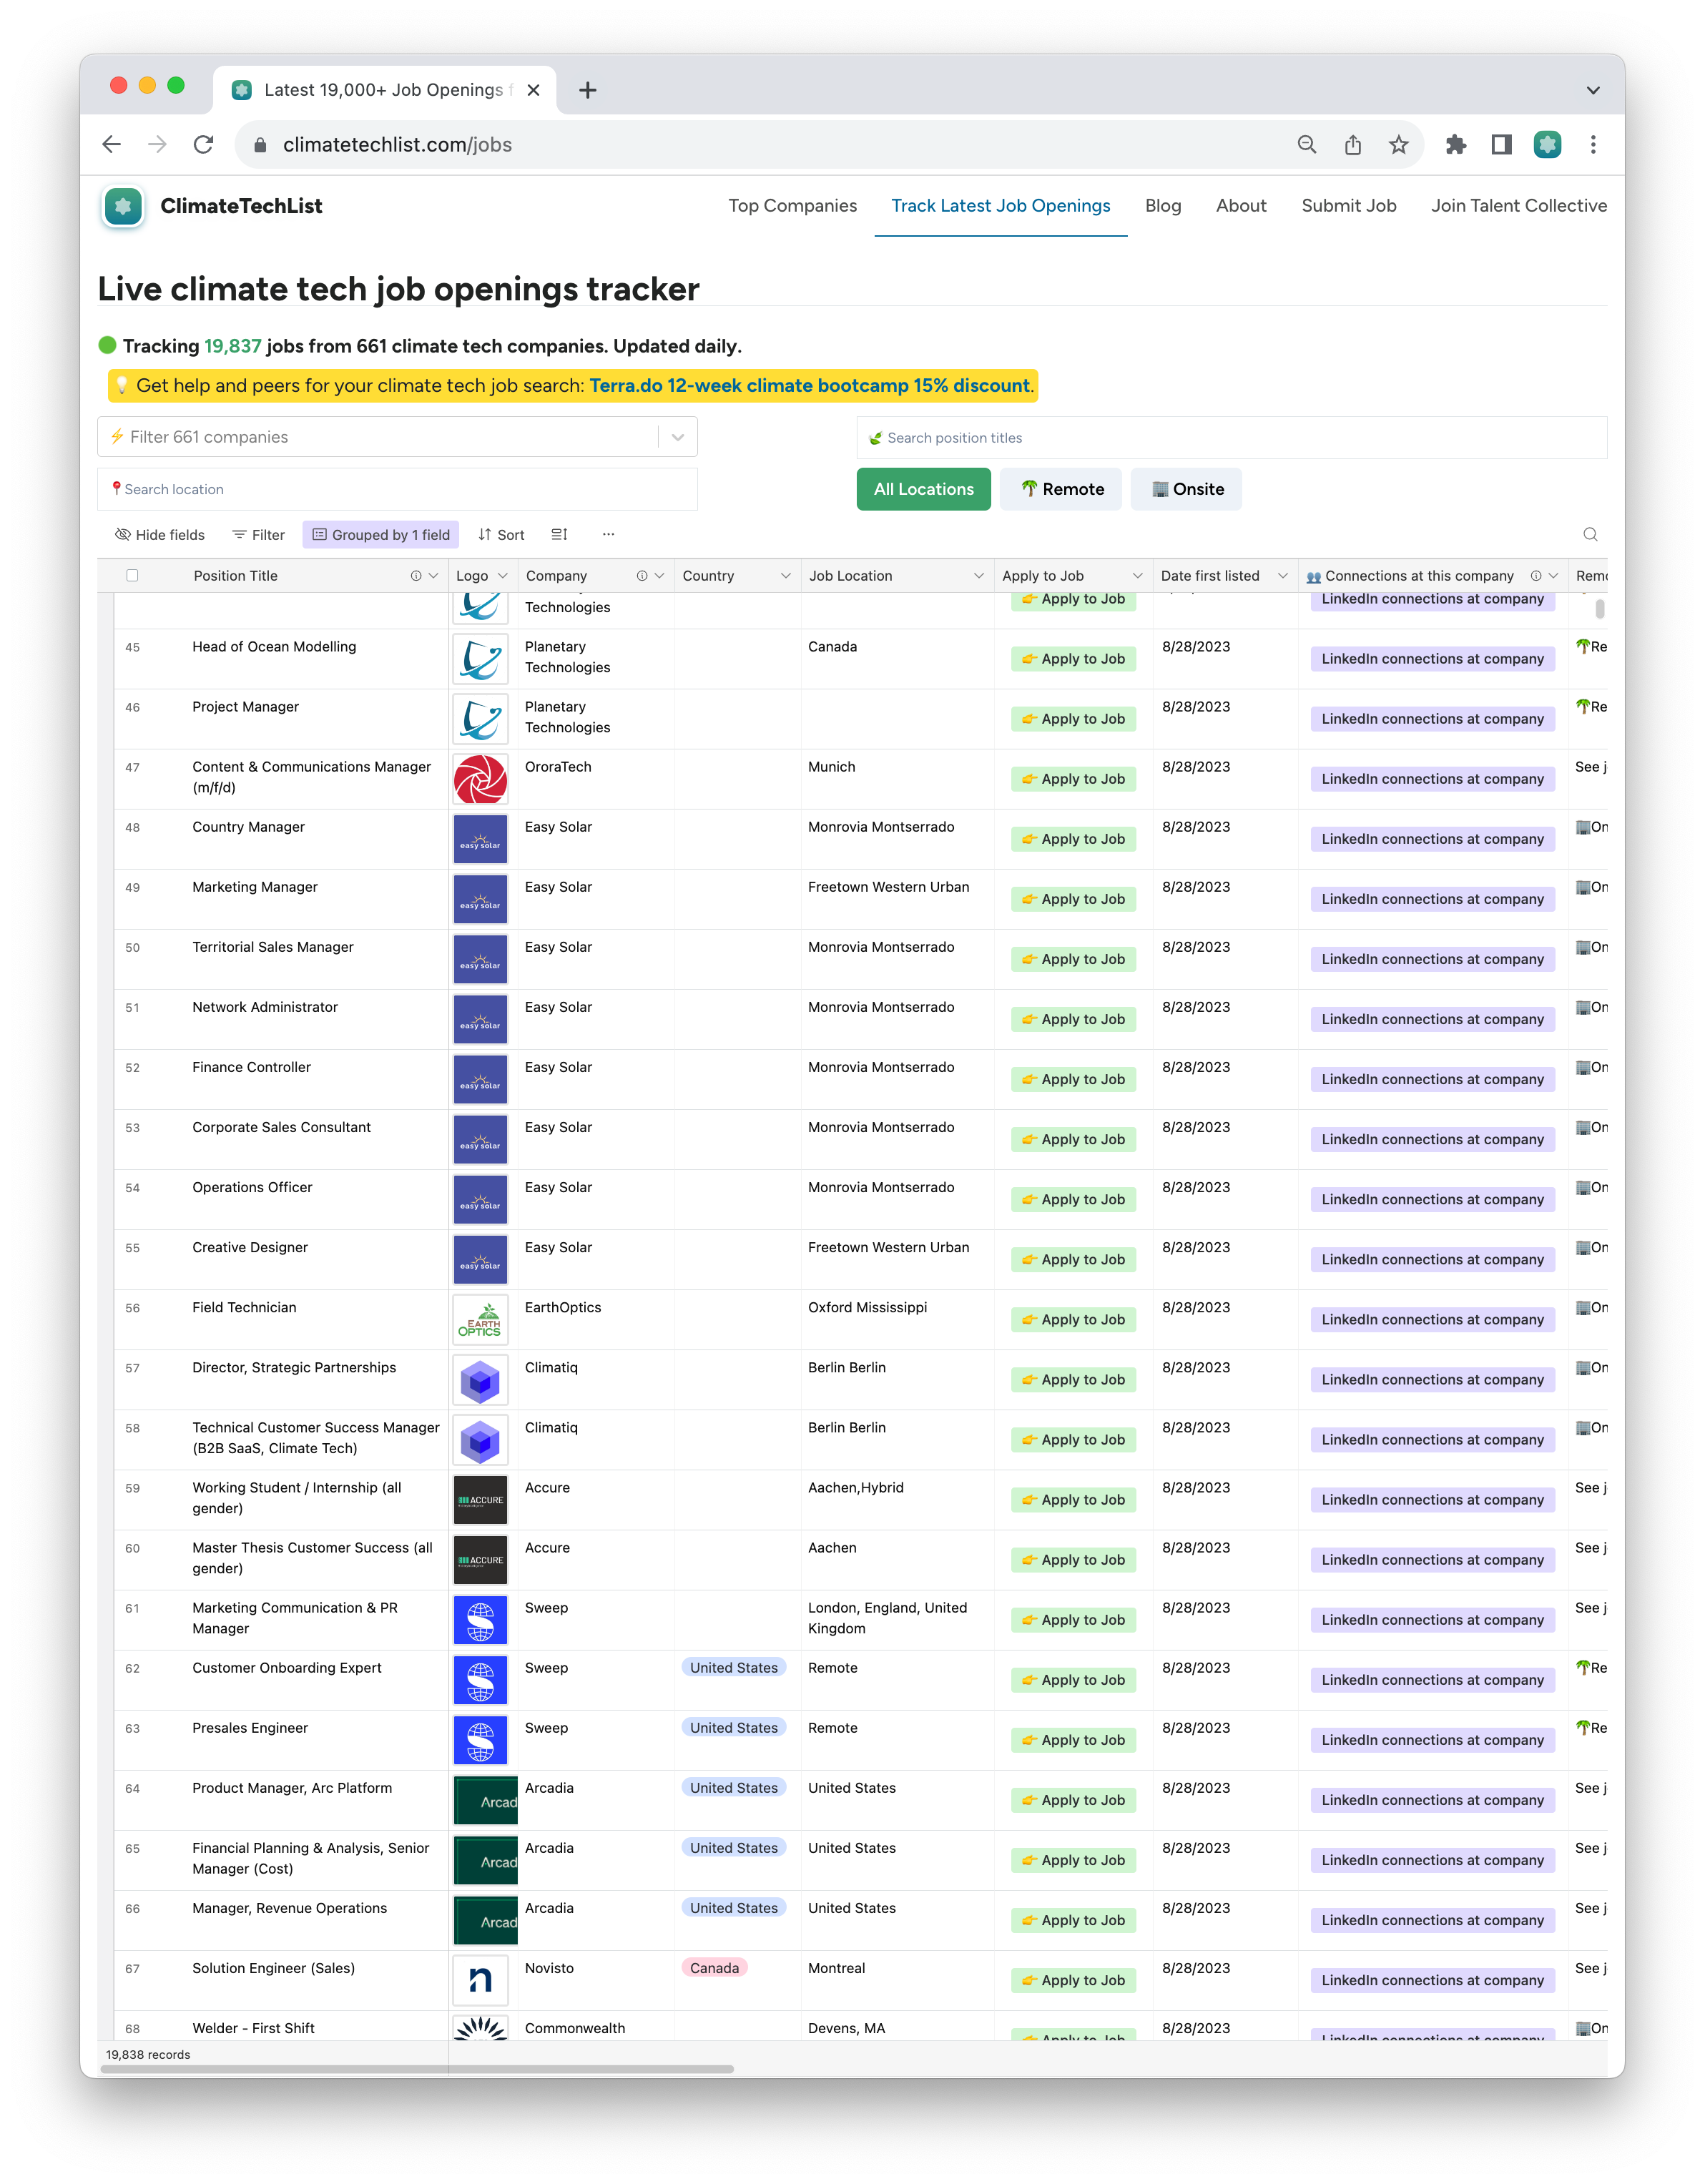
Task: Open Company column dropdown arrow
Action: pyautogui.click(x=659, y=576)
